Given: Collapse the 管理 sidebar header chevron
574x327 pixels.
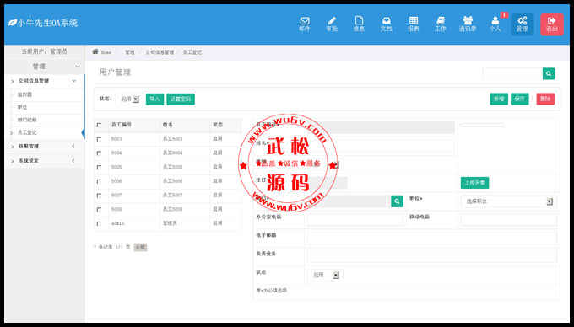Looking at the screenshot, I should point(78,67).
